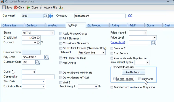Click into the Customer# field
Image resolution: width=174 pixels, height=102 pixels.
pos(32,16)
